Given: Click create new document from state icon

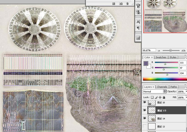Looking at the screenshot, I should (x=114, y=4).
